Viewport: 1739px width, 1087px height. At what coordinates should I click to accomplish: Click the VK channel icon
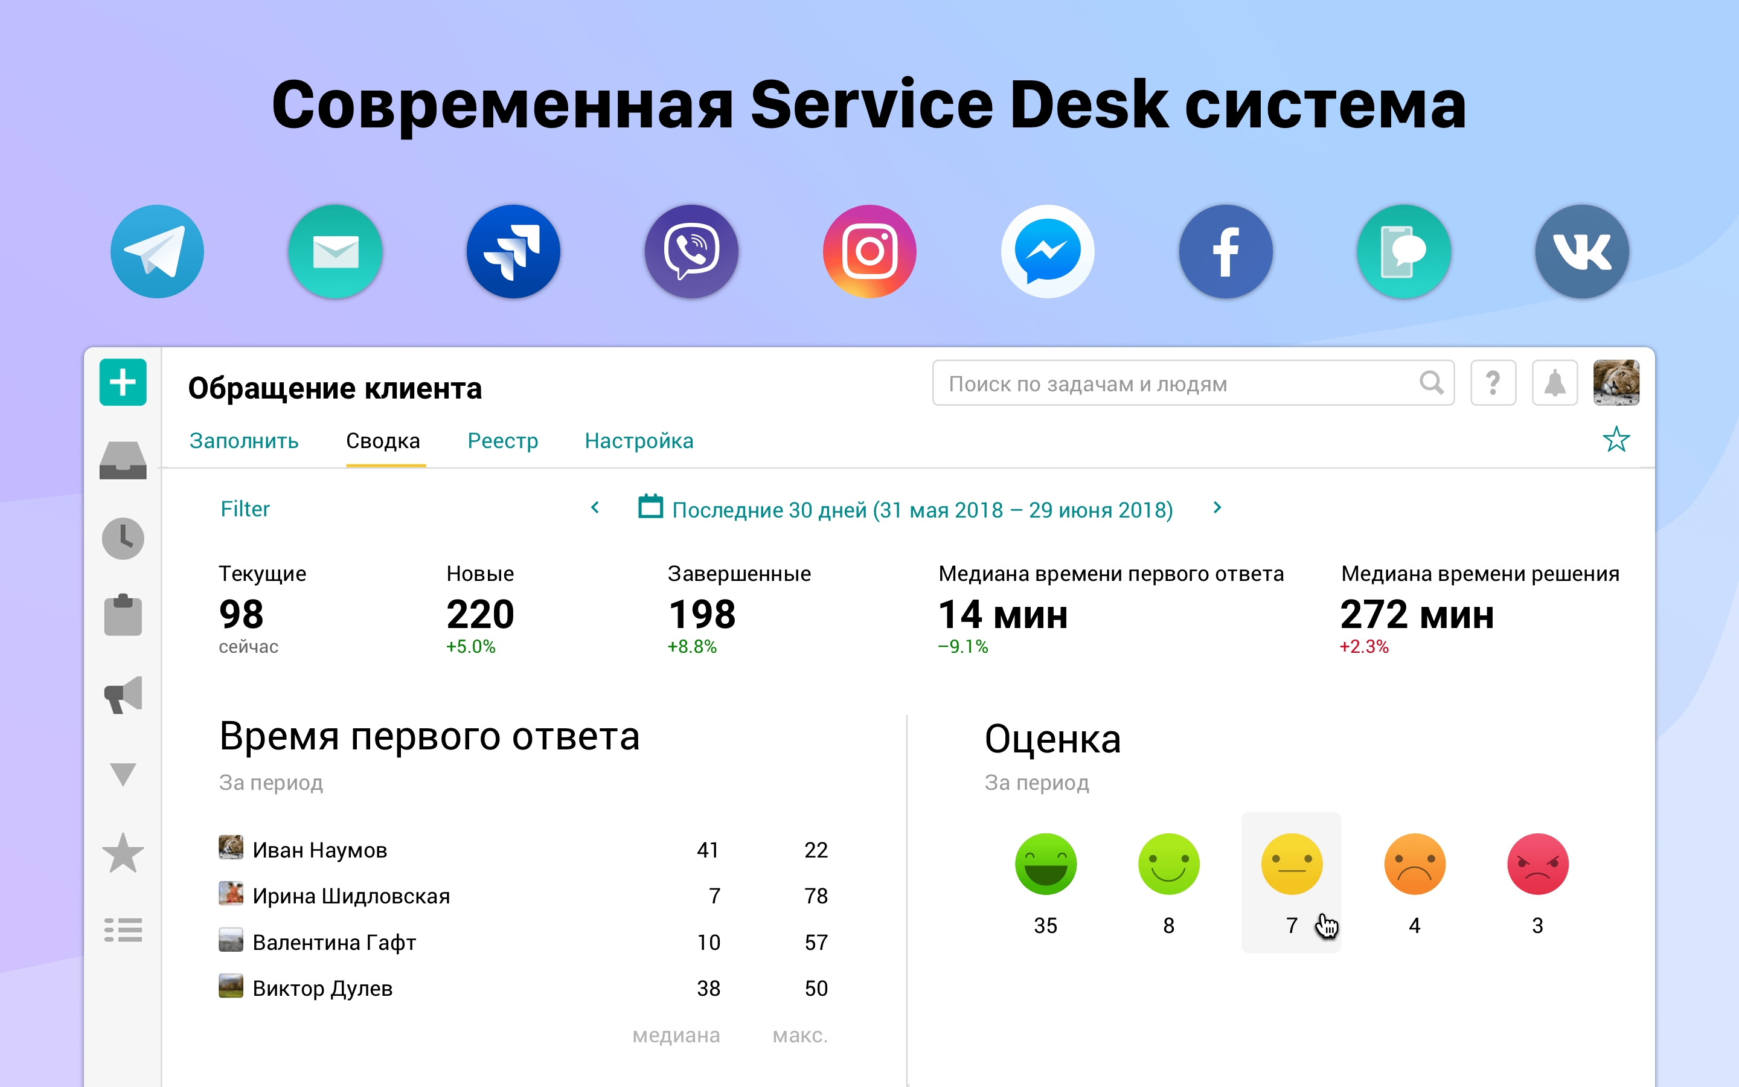point(1583,252)
